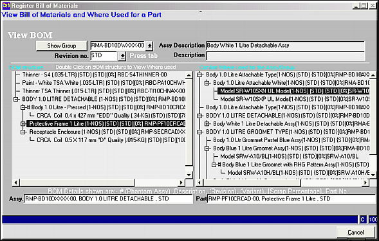Select Thinner TSA Thinner (.015-LTR) row
The image size is (379, 241).
point(104,91)
